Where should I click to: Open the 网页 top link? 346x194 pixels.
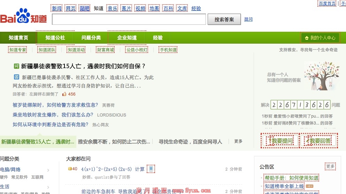tap(71, 9)
